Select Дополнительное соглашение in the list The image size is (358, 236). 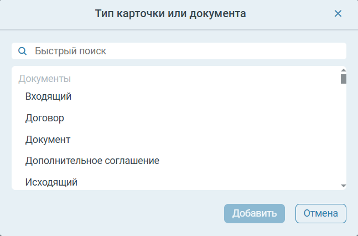coord(92,161)
